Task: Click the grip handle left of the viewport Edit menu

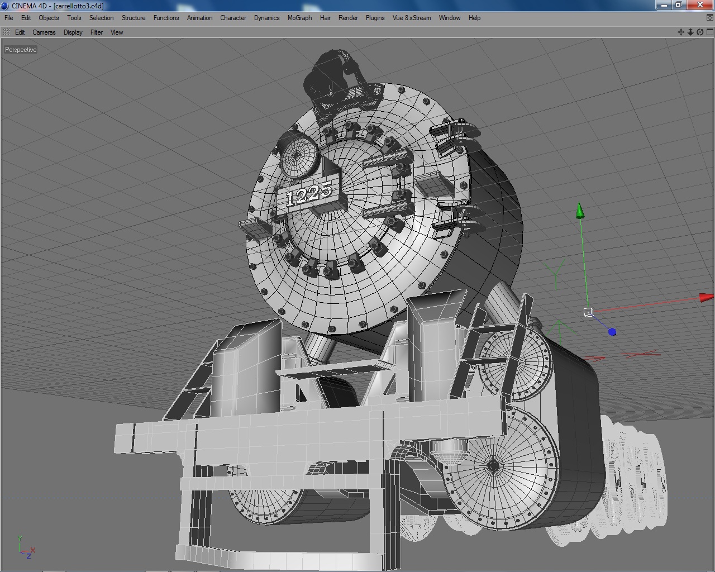Action: click(7, 32)
